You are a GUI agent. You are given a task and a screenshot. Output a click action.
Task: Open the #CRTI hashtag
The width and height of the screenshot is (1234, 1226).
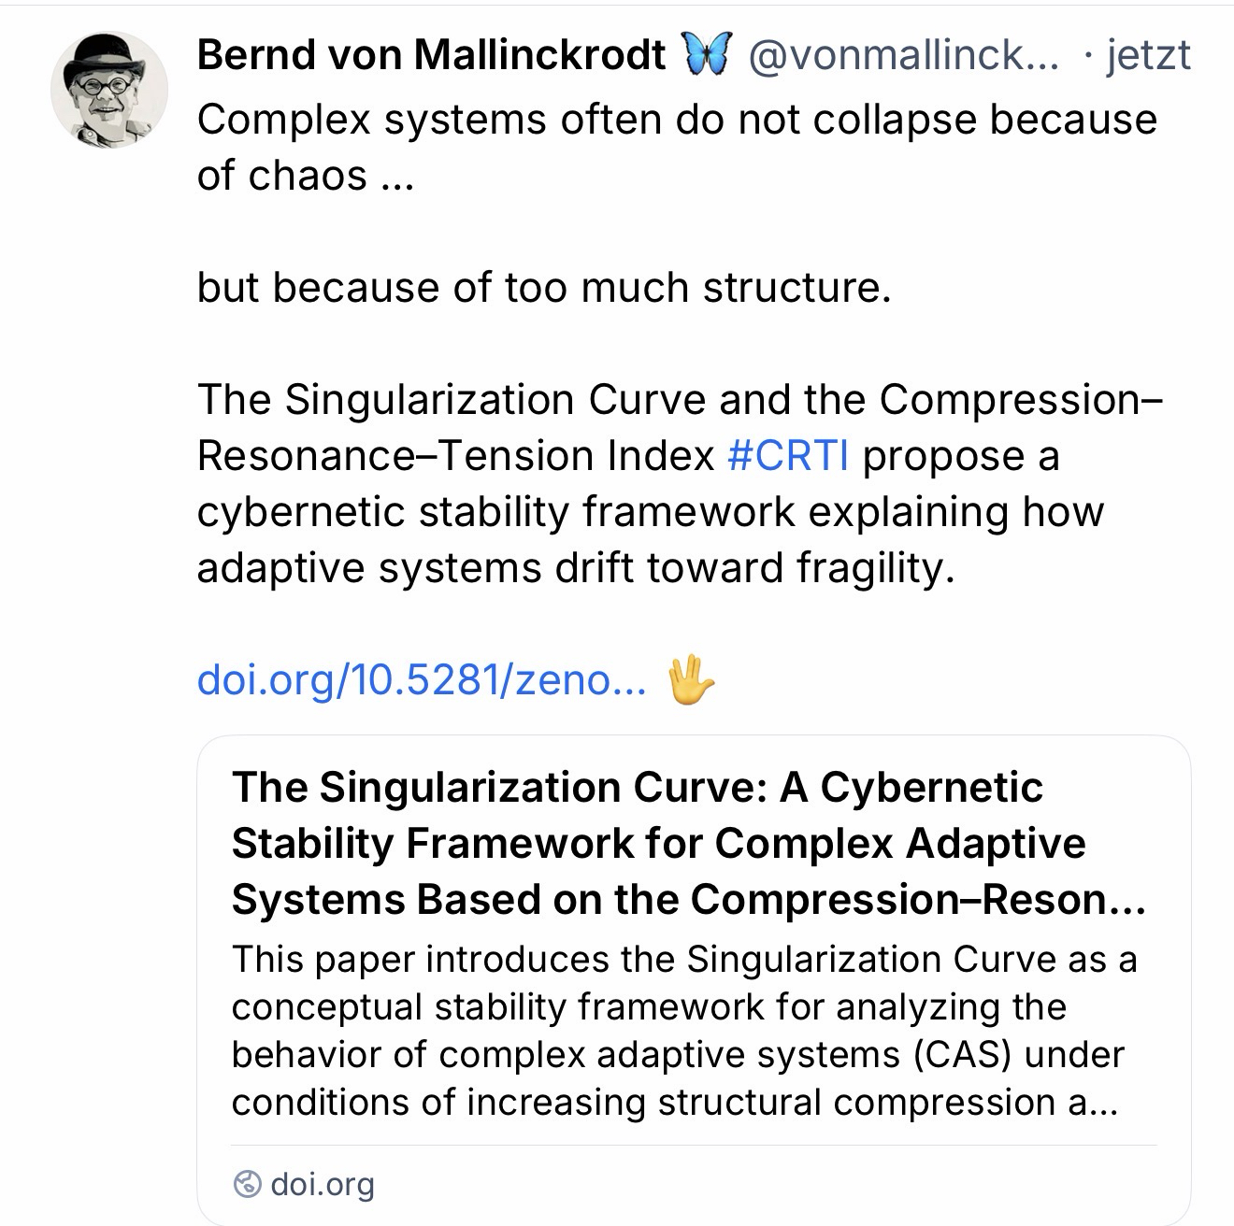pyautogui.click(x=788, y=456)
